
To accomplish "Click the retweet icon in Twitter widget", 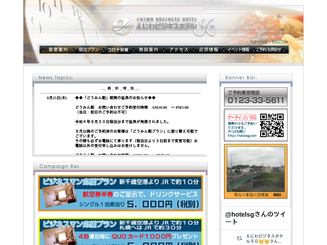I will (240, 238).
